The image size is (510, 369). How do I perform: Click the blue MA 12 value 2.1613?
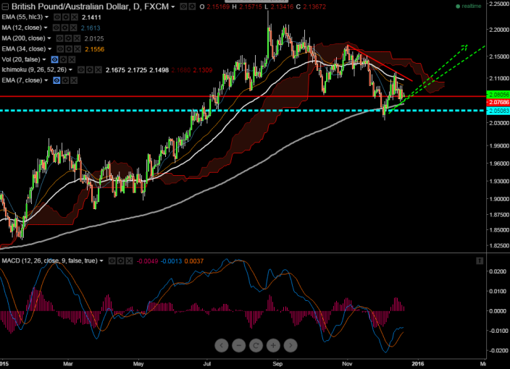click(x=91, y=28)
